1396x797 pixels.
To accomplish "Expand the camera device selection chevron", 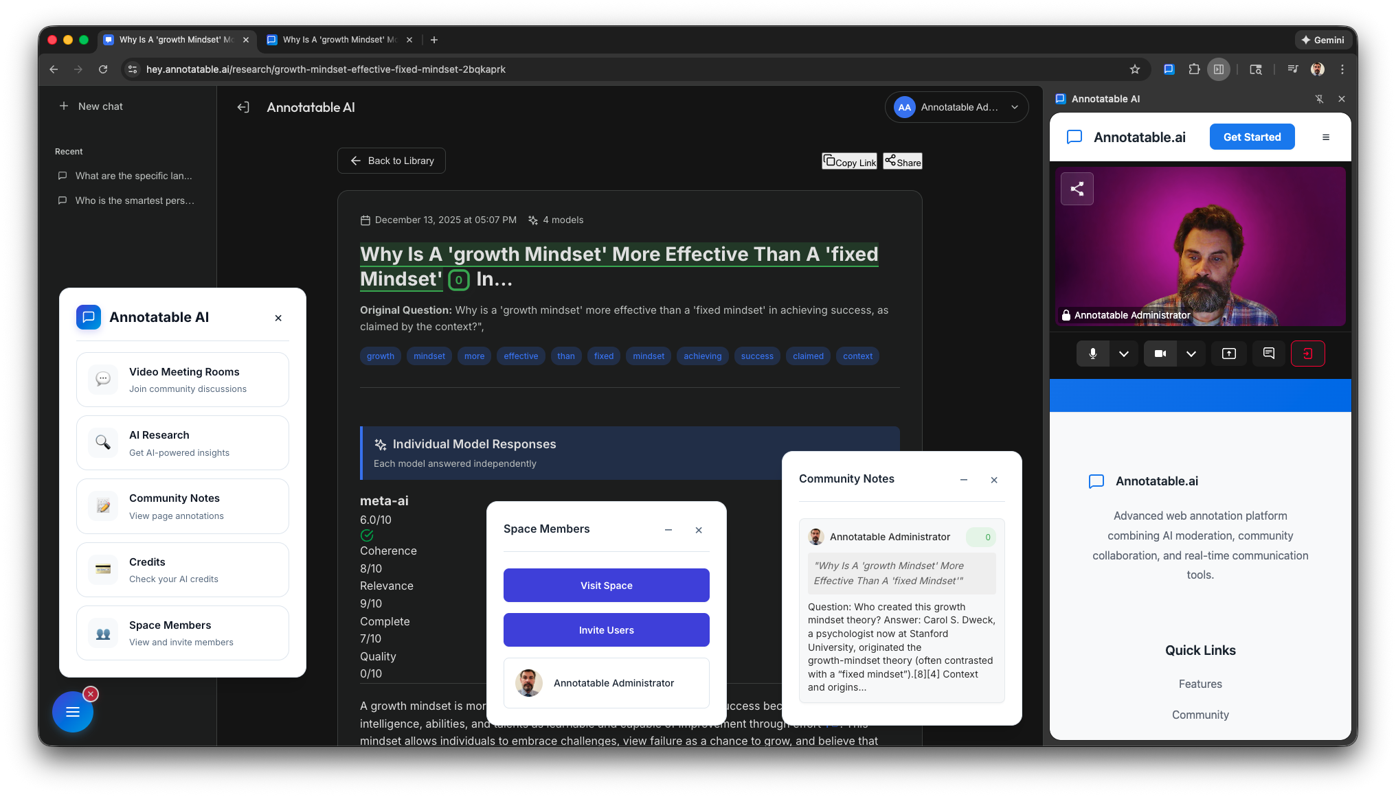I will (1192, 354).
